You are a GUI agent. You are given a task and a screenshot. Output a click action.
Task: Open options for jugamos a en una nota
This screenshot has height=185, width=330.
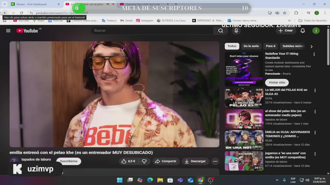point(315,154)
